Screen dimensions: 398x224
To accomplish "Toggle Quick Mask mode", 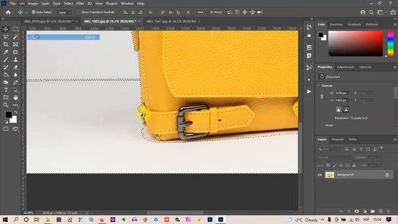I will (x=6, y=129).
